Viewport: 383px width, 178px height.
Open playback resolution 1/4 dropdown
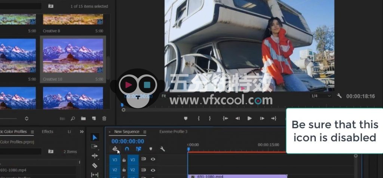tap(321, 96)
